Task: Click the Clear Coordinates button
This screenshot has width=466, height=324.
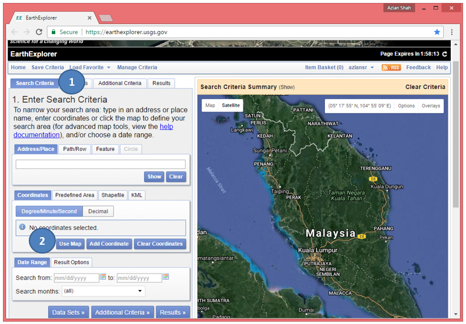Action: (x=160, y=244)
